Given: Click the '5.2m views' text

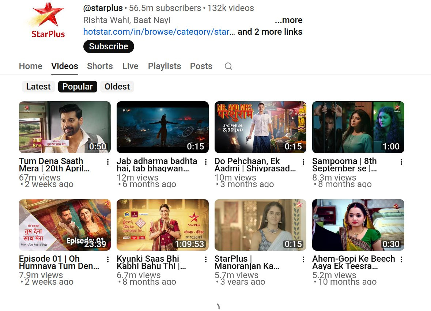Looking at the screenshot, I should click(334, 275).
